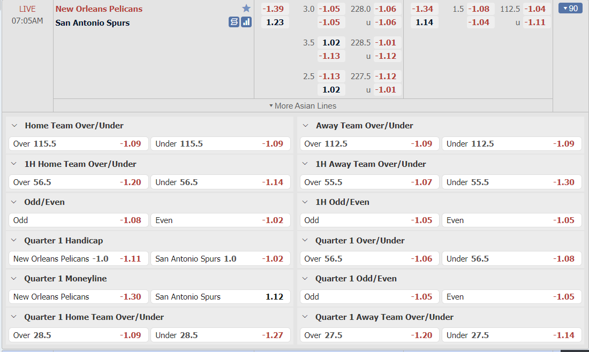
Task: Collapse the 1H Odd/Even section
Action: click(x=305, y=202)
